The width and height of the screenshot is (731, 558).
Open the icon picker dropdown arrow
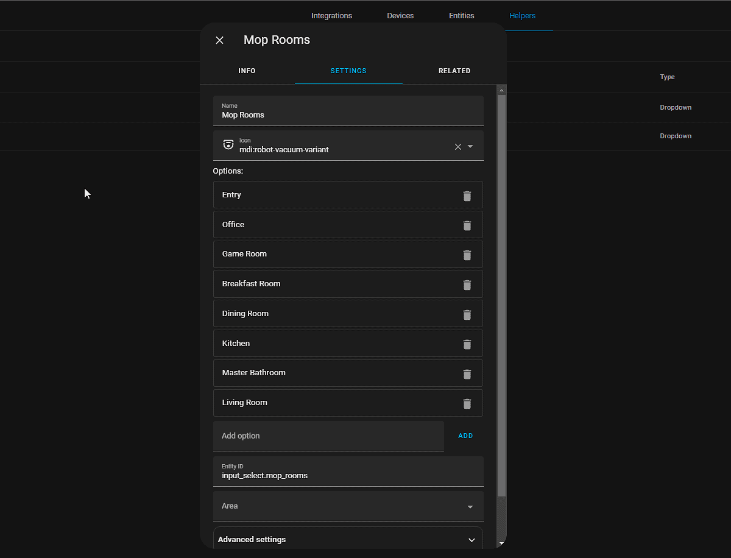pyautogui.click(x=470, y=147)
